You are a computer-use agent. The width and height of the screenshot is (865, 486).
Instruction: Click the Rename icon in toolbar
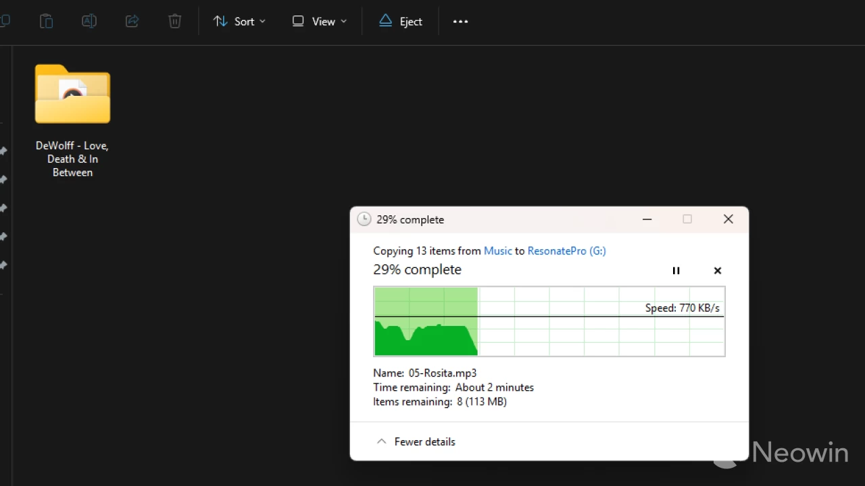coord(89,21)
